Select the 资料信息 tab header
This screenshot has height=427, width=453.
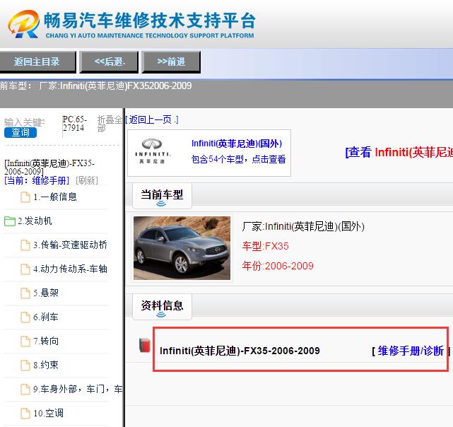[162, 306]
